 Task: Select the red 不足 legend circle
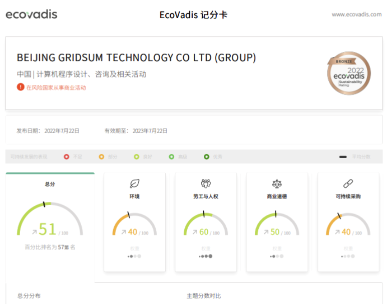coord(66,157)
